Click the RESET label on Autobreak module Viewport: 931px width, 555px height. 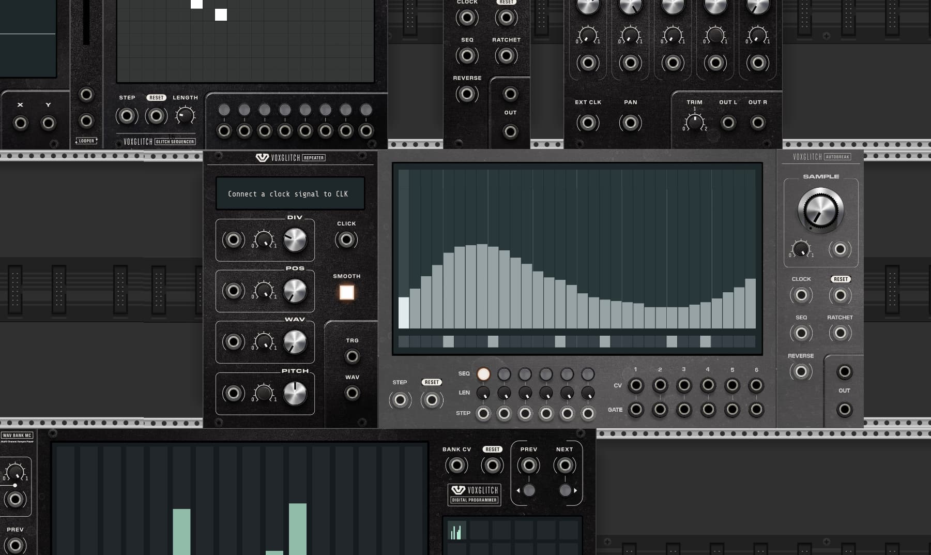point(841,279)
